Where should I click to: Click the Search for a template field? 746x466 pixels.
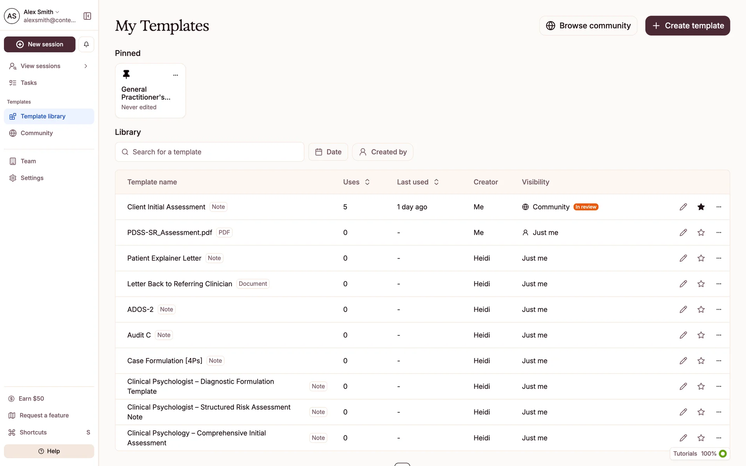tap(210, 152)
